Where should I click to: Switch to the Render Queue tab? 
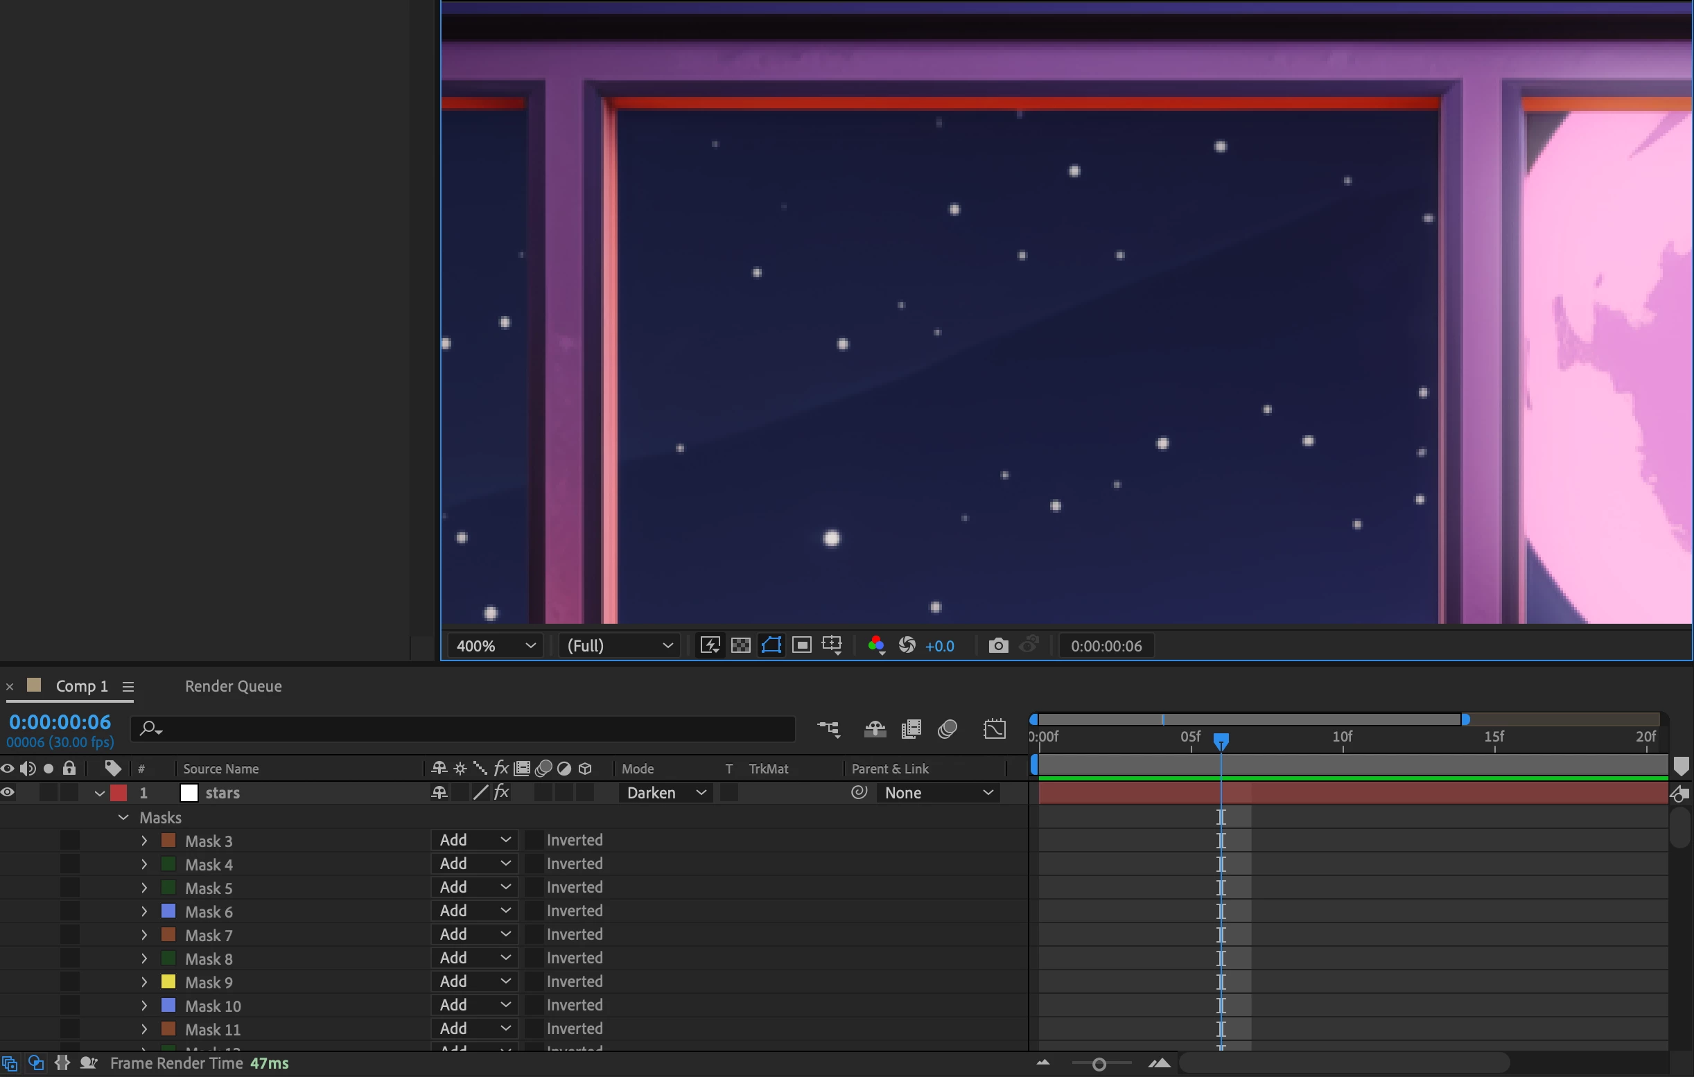click(233, 686)
